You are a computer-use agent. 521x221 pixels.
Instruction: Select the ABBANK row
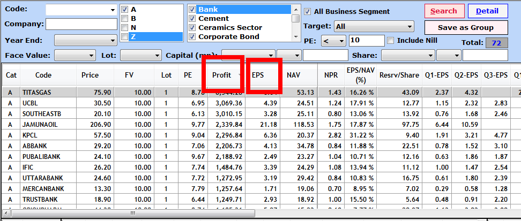click(x=260, y=146)
